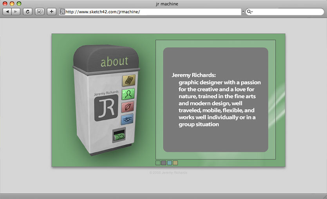
Task: Click the green can in the dispenser slot
Action: click(x=119, y=137)
